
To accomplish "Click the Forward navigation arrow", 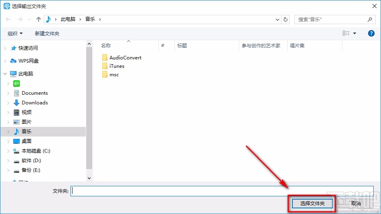I will point(20,19).
